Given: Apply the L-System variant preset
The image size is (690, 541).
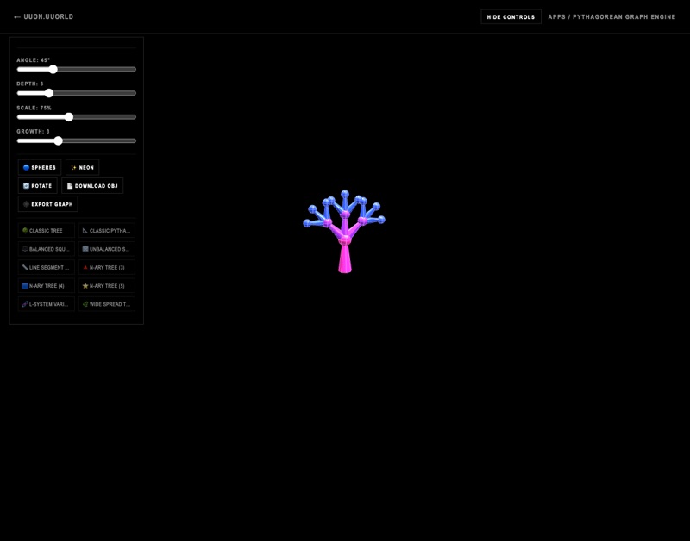Looking at the screenshot, I should point(47,304).
